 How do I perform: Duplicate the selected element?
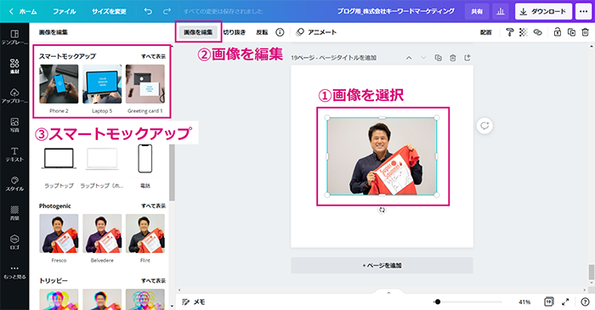click(x=571, y=32)
